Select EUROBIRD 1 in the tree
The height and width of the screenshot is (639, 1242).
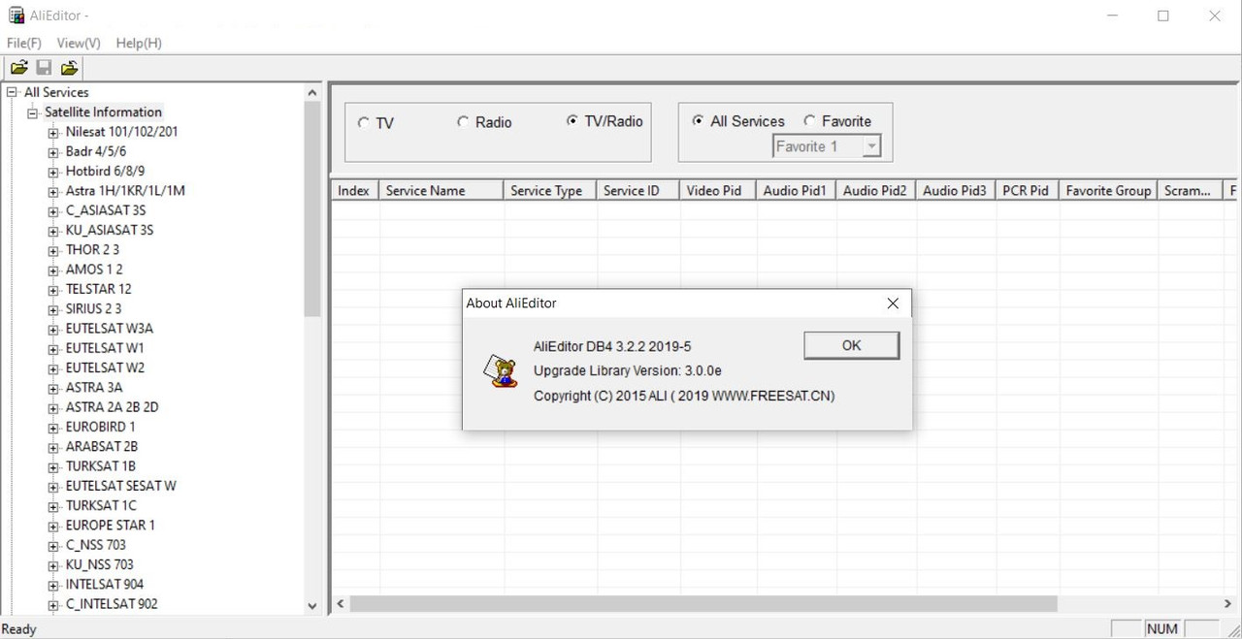101,428
